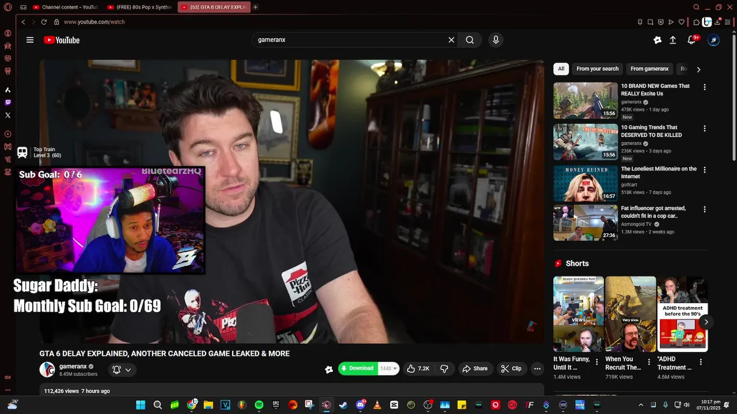
Task: Select the From gameranx chip
Action: click(x=649, y=69)
